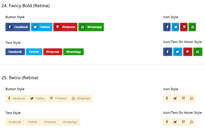The width and height of the screenshot is (205, 129).
Task: Select the Retro Text Style Twitter button
Action: pyautogui.click(x=33, y=122)
